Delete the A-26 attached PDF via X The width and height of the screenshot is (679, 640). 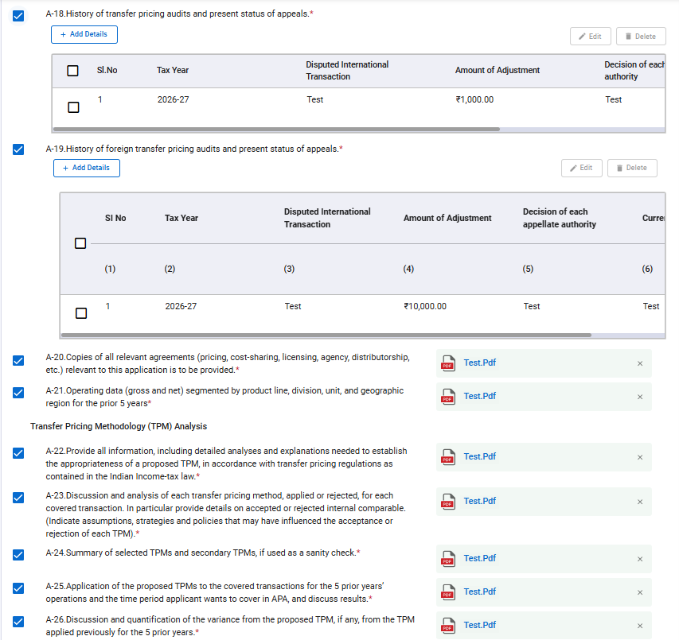(640, 626)
